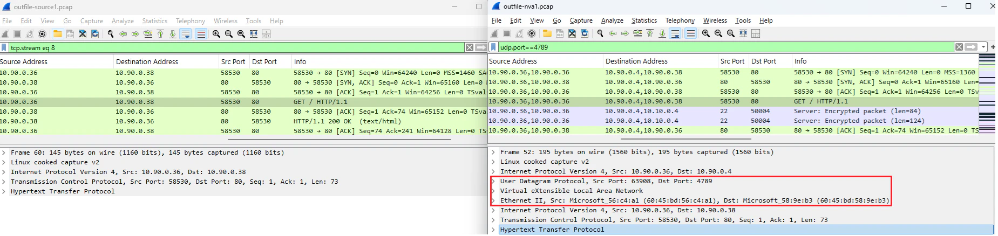This screenshot has height=236, width=998.
Task: Click filter bookmark icon beside tcp.stream eq 8
Action: coord(4,47)
